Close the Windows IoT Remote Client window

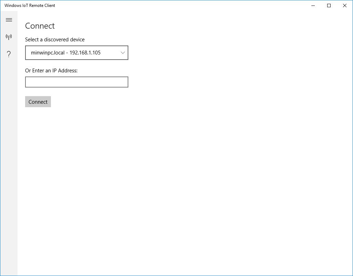click(344, 6)
